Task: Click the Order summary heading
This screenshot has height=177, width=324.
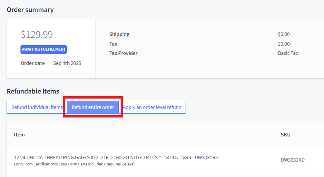Action: tap(30, 10)
